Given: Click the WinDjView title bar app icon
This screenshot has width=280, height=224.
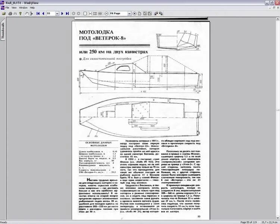Looking at the screenshot, I should pos(2,3).
